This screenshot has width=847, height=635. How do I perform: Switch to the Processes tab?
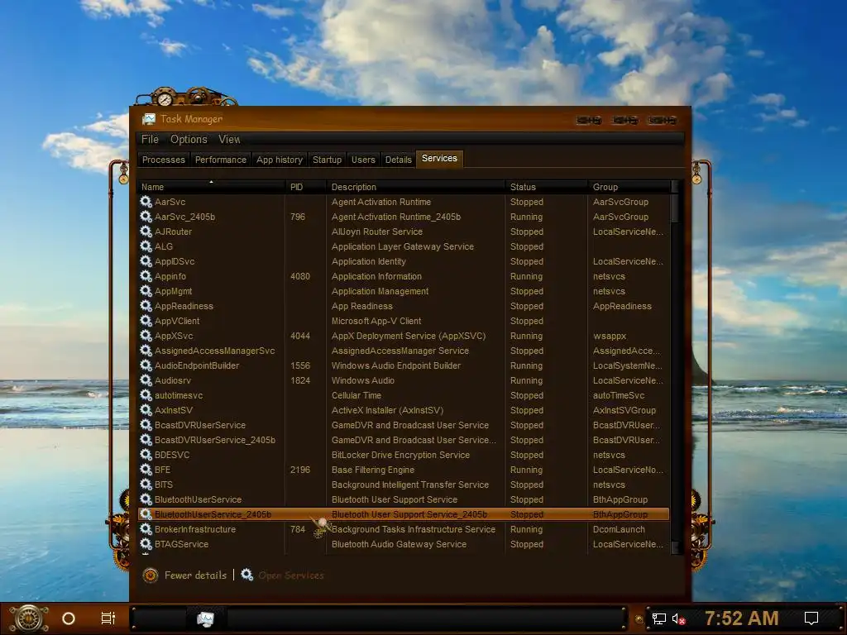click(163, 160)
